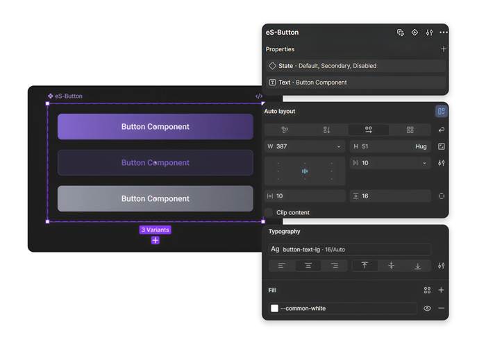
Task: Open the button-text-lg text style picker
Action: tap(349, 249)
